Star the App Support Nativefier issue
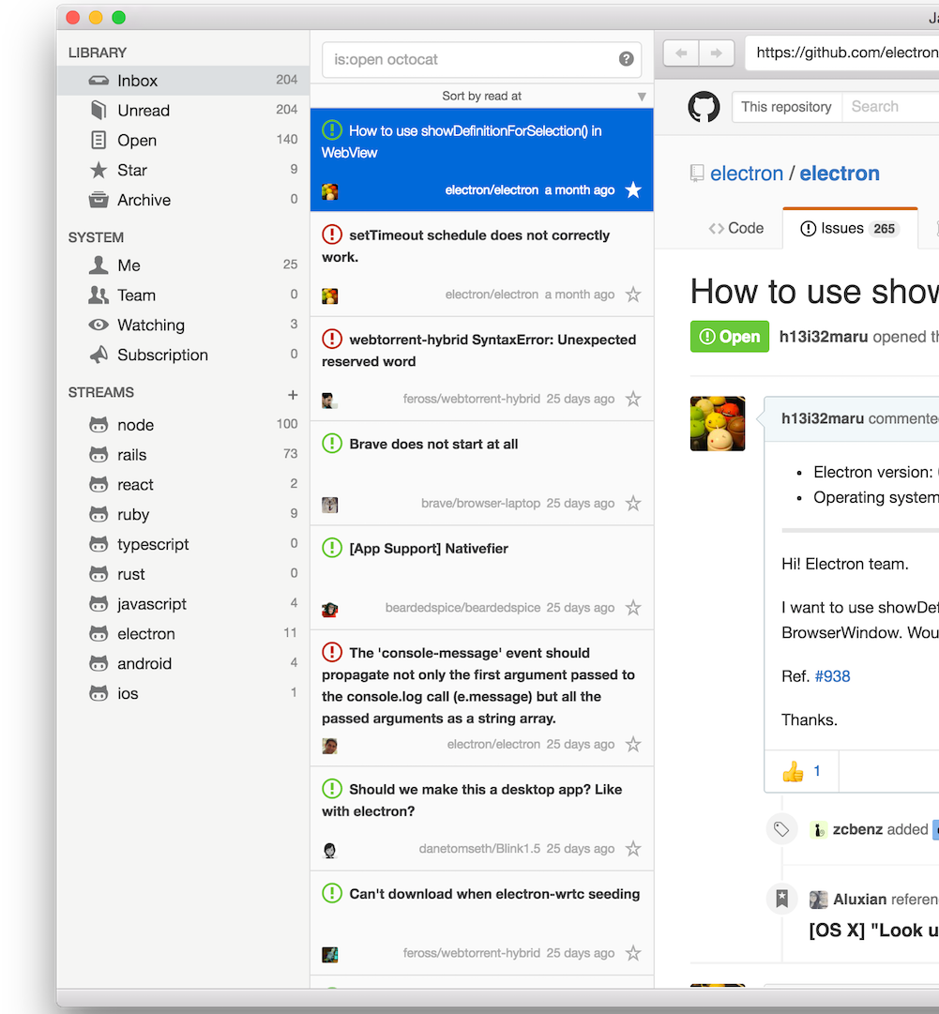939x1014 pixels. click(633, 608)
